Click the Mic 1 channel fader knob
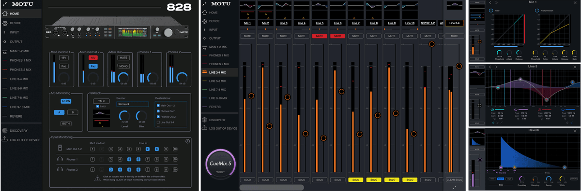581x191 pixels. pyautogui.click(x=251, y=96)
